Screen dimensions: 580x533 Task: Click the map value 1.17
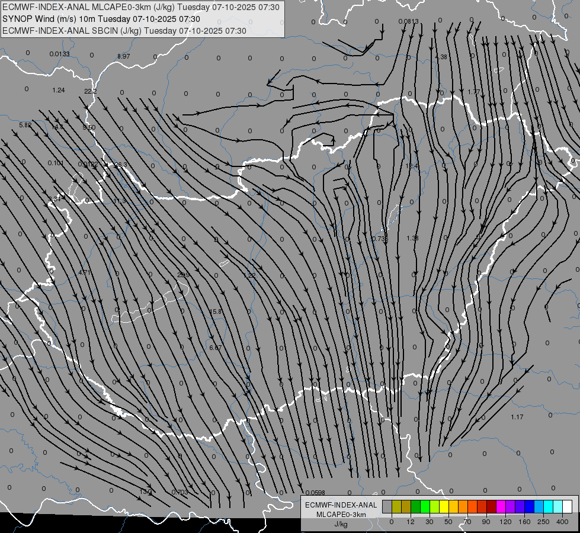pos(517,417)
